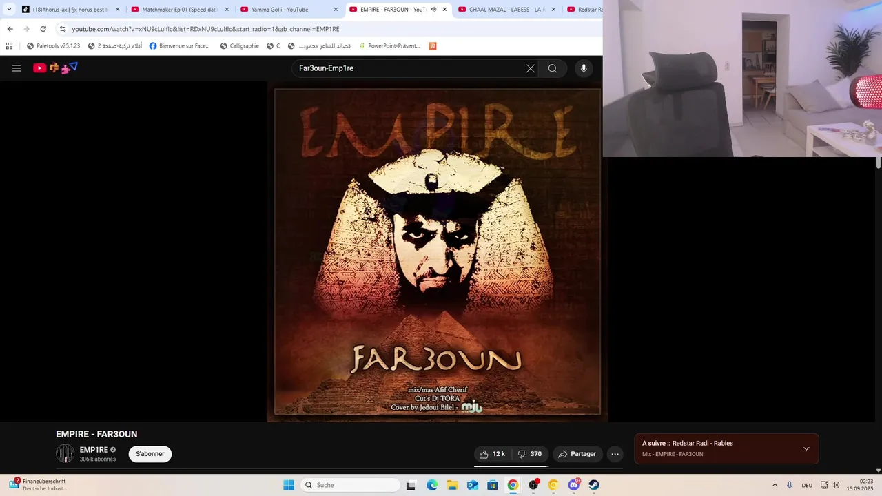Open the orange shield bookmark icon

tap(433, 46)
